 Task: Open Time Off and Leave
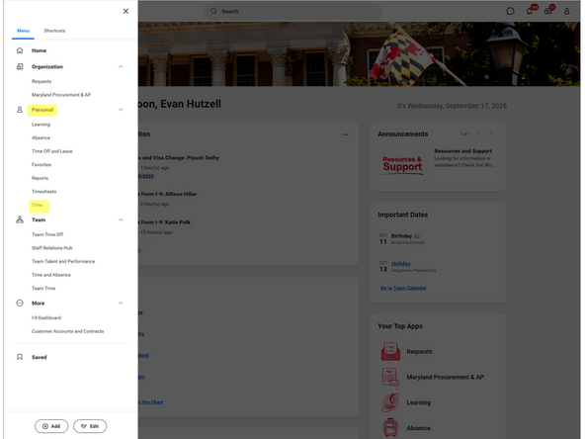pos(51,151)
